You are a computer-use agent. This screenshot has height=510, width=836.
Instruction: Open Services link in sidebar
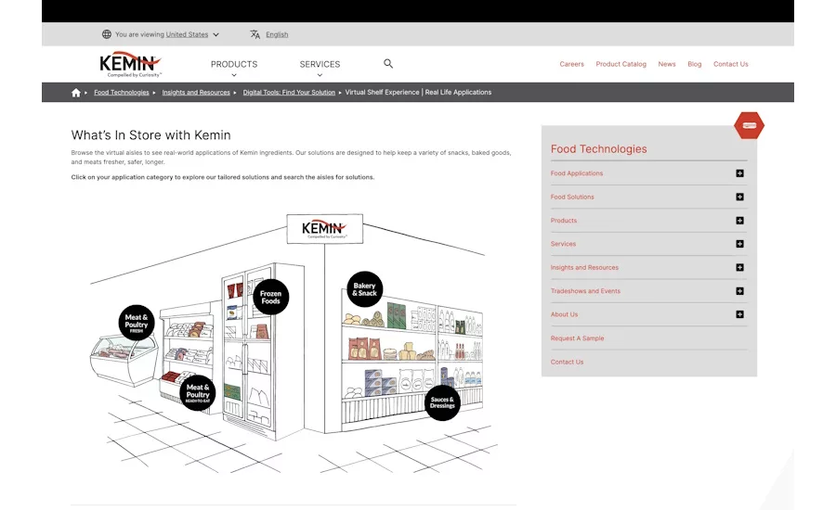[x=564, y=244]
